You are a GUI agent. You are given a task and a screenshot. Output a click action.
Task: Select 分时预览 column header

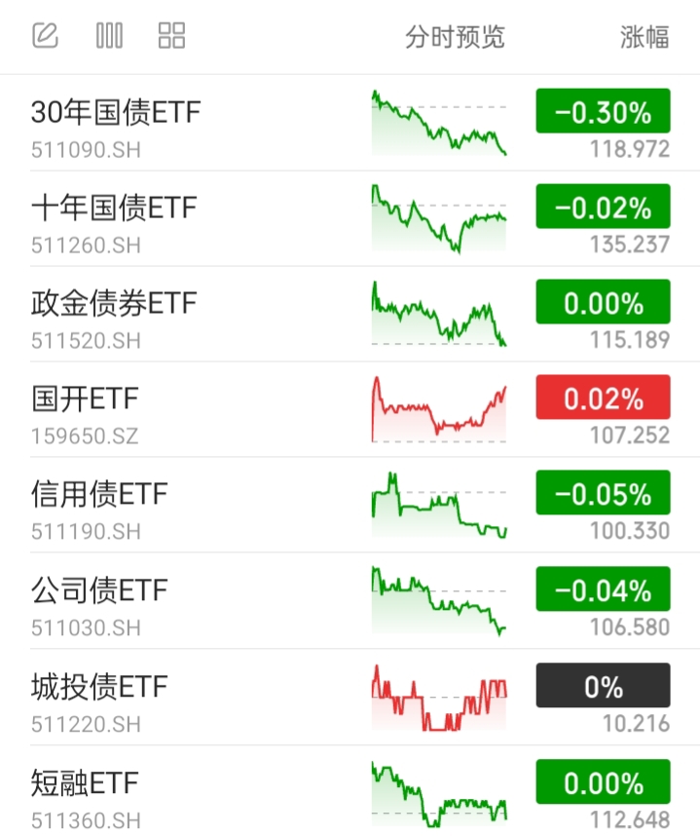tap(455, 37)
